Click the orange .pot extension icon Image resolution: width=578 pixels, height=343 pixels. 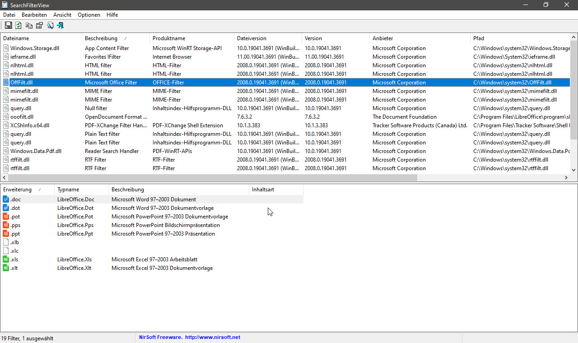[6, 216]
